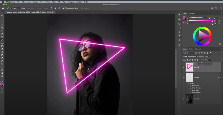Open the Filter menu
The width and height of the screenshot is (223, 115).
(54, 2)
